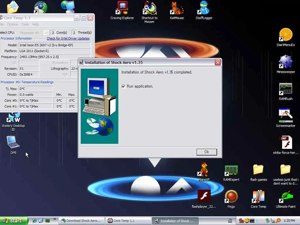Open the Chrome-like globe desktop icon at top
This screenshot has height=225, width=300.
[40, 7]
